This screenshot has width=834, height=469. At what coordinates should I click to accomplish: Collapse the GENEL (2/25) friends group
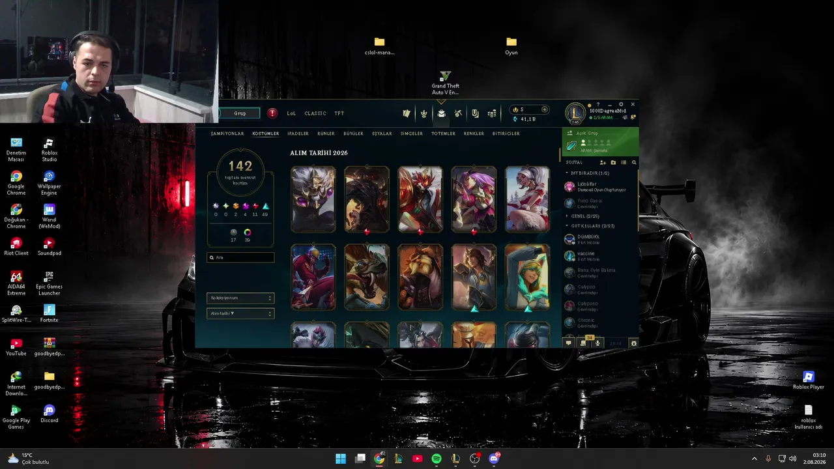pyautogui.click(x=582, y=216)
